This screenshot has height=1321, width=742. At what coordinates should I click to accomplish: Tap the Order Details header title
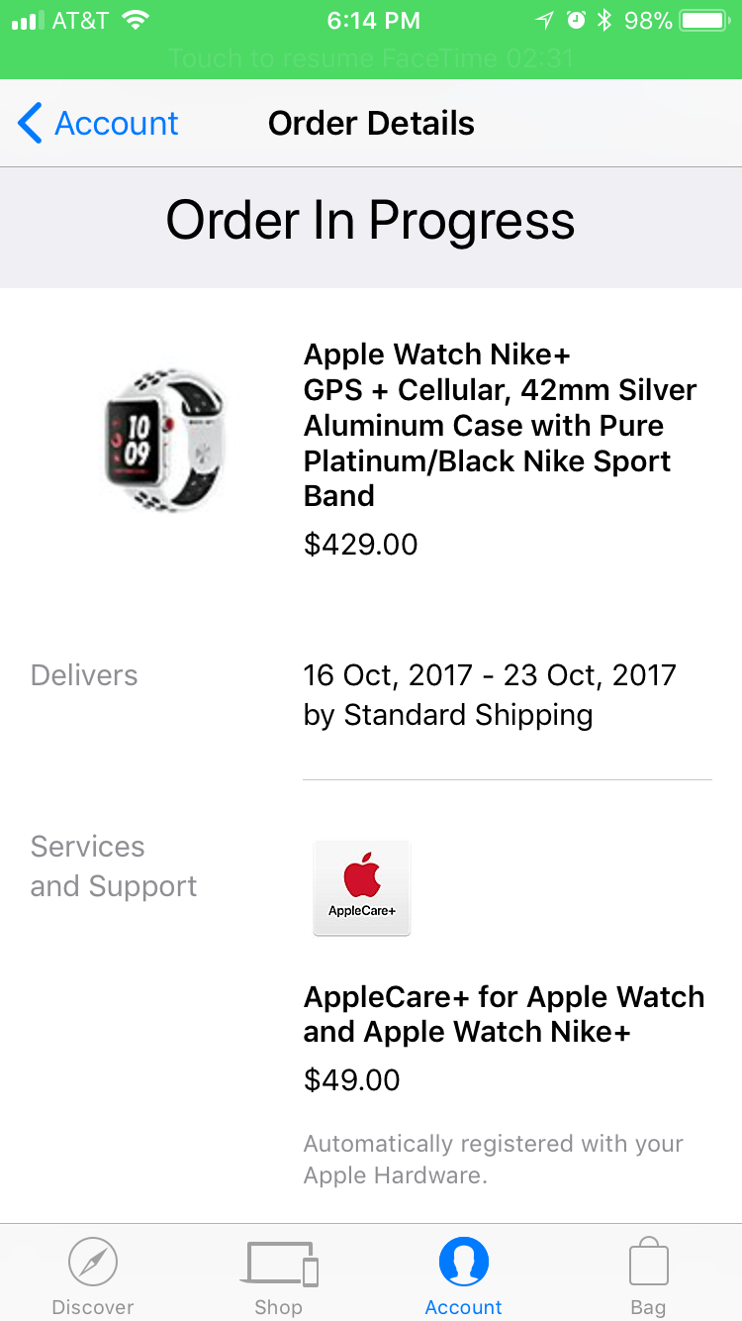pyautogui.click(x=371, y=123)
